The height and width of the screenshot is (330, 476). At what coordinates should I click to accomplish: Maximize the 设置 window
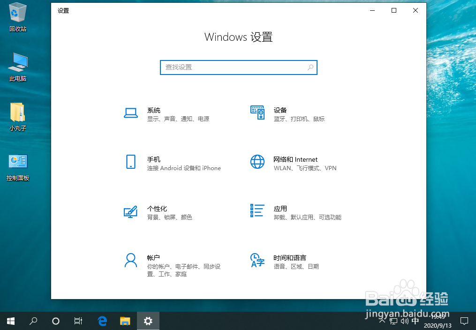[x=394, y=10]
